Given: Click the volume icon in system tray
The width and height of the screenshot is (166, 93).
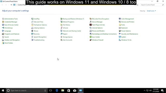Looking at the screenshot, I should tap(150, 90).
